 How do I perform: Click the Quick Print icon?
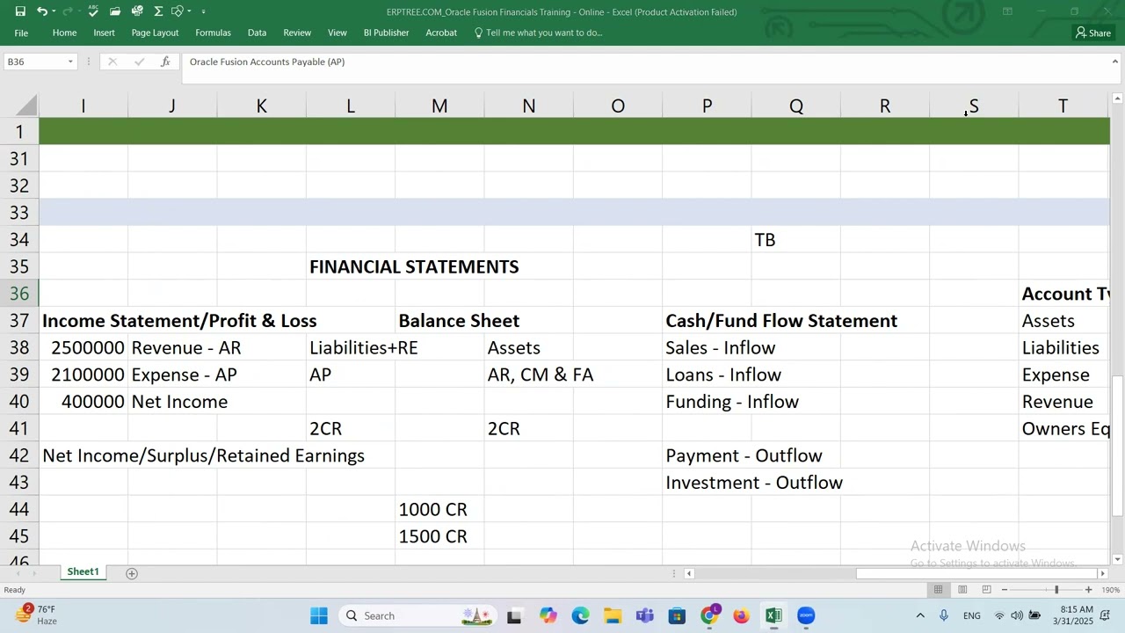click(137, 11)
